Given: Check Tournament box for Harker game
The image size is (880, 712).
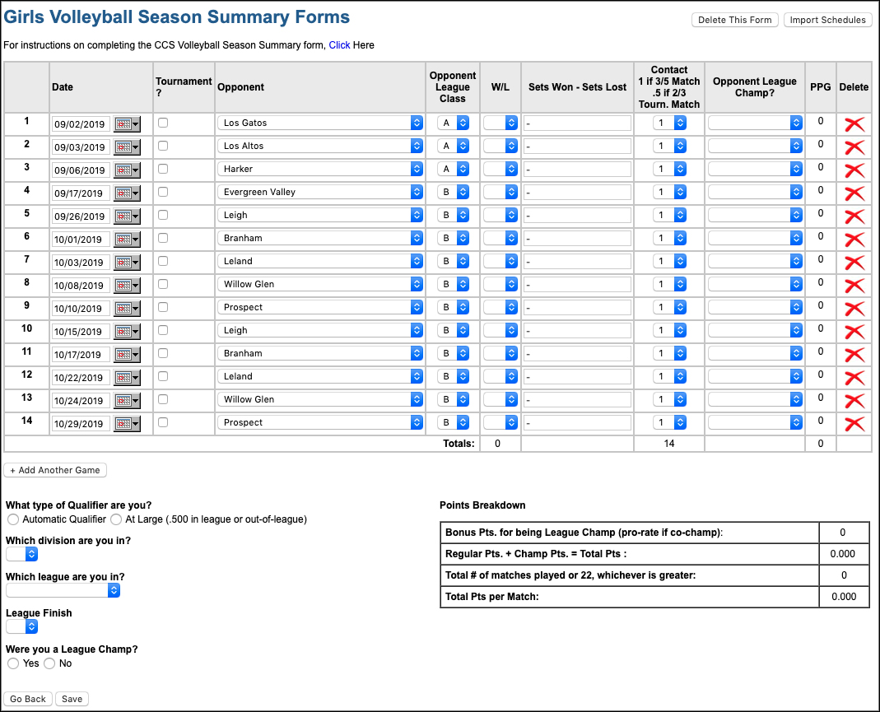Looking at the screenshot, I should pyautogui.click(x=163, y=168).
